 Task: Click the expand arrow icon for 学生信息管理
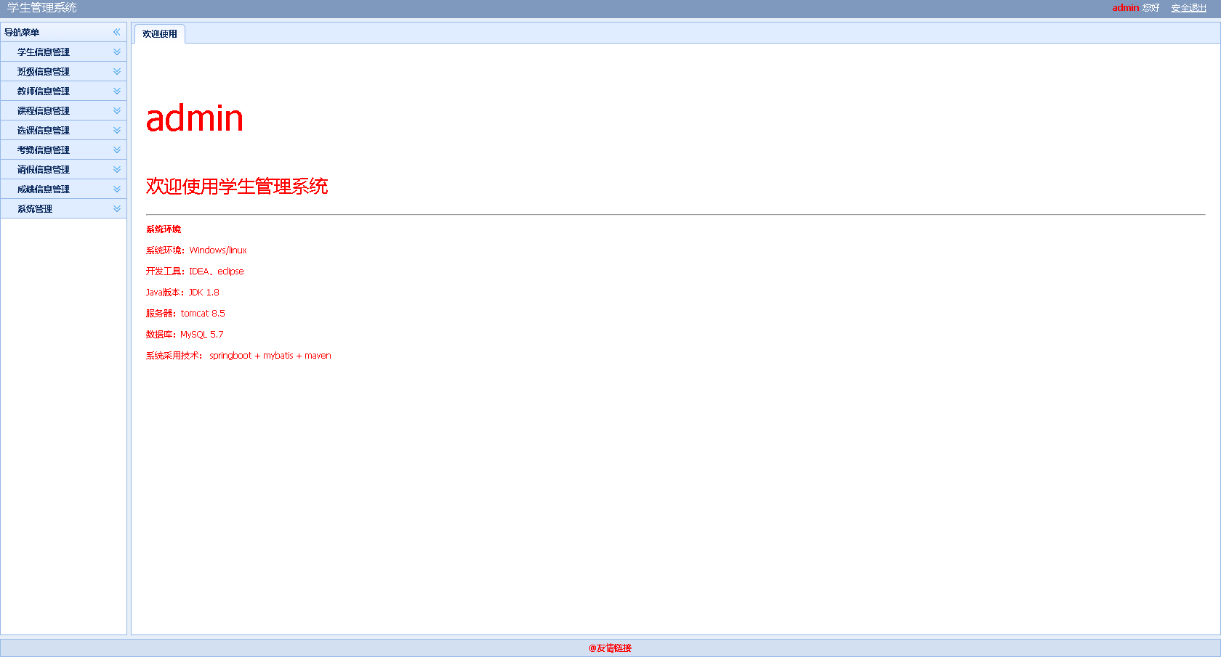pos(117,52)
